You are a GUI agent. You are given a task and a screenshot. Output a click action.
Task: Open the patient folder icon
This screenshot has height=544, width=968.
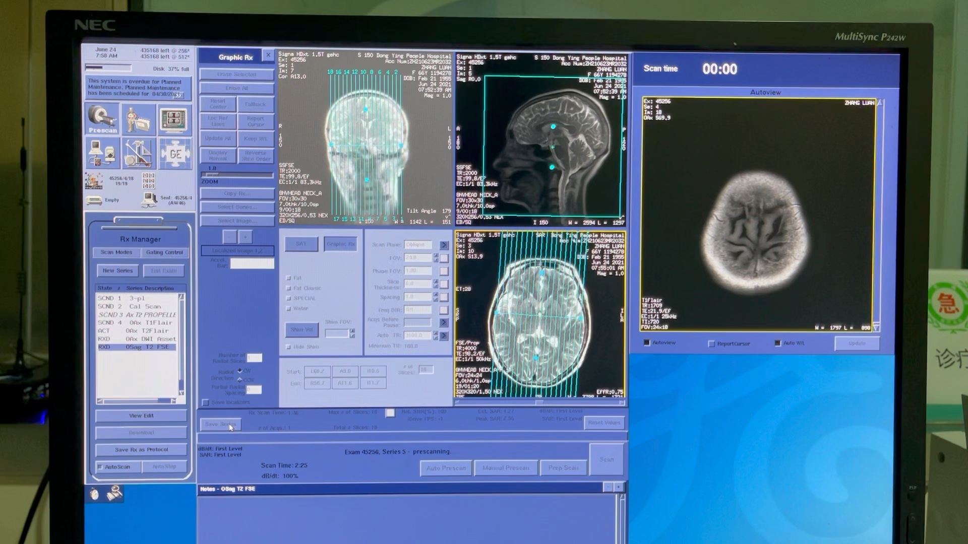coord(138,119)
